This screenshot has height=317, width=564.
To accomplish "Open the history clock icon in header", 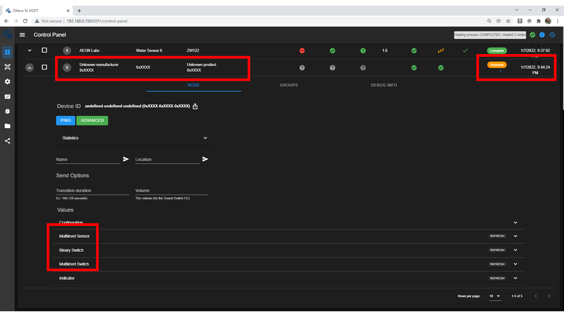I will pos(552,35).
